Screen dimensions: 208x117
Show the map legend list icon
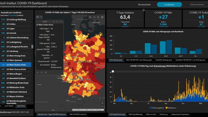coord(98,17)
